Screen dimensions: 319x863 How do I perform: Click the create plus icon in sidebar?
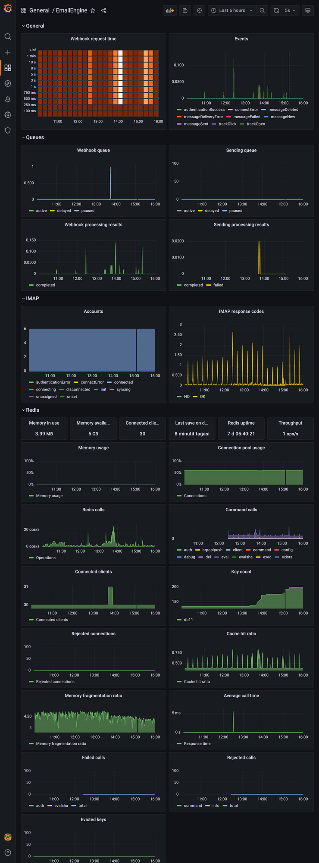[8, 52]
